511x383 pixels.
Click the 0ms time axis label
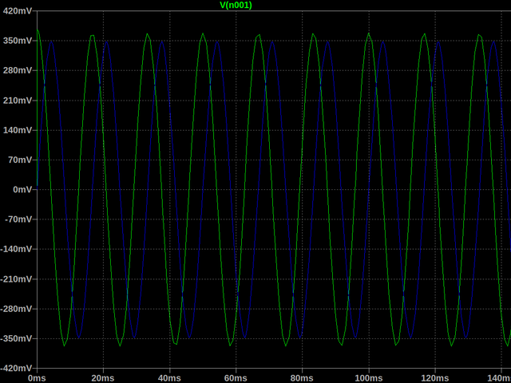37,377
